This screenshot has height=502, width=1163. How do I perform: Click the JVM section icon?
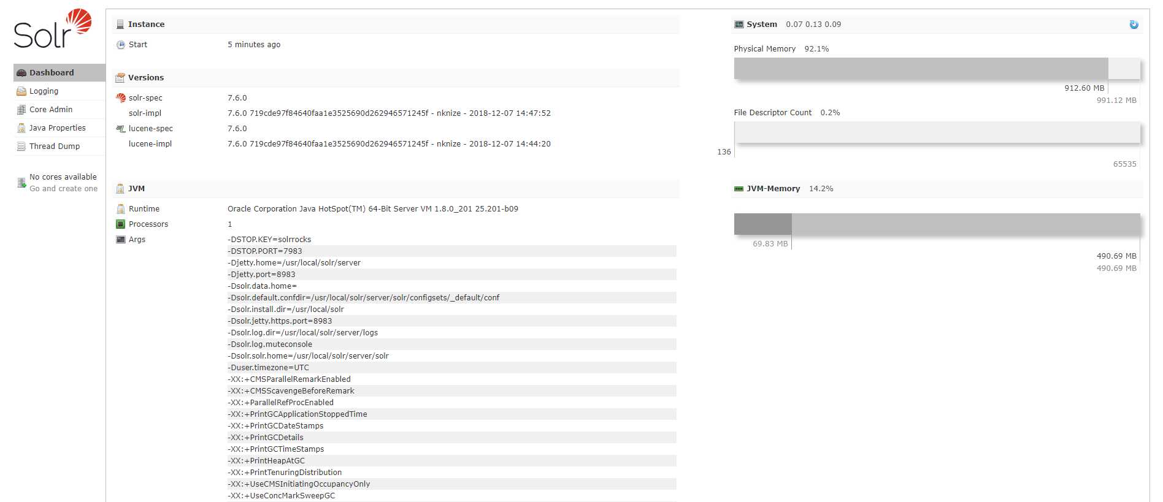coord(120,189)
